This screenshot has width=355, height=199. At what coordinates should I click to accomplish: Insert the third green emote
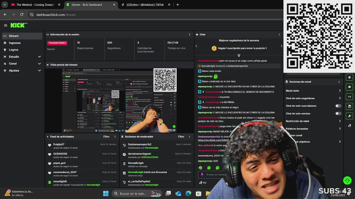pyautogui.click(x=217, y=168)
